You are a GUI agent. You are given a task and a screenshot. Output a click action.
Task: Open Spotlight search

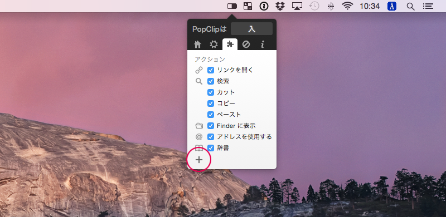(410, 6)
